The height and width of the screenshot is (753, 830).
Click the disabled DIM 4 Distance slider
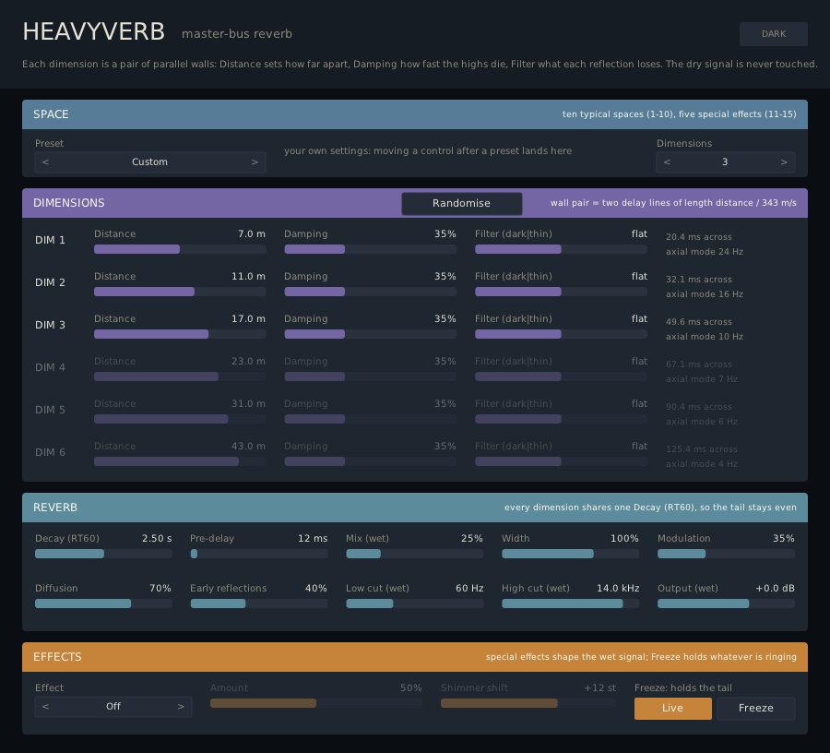pyautogui.click(x=180, y=376)
